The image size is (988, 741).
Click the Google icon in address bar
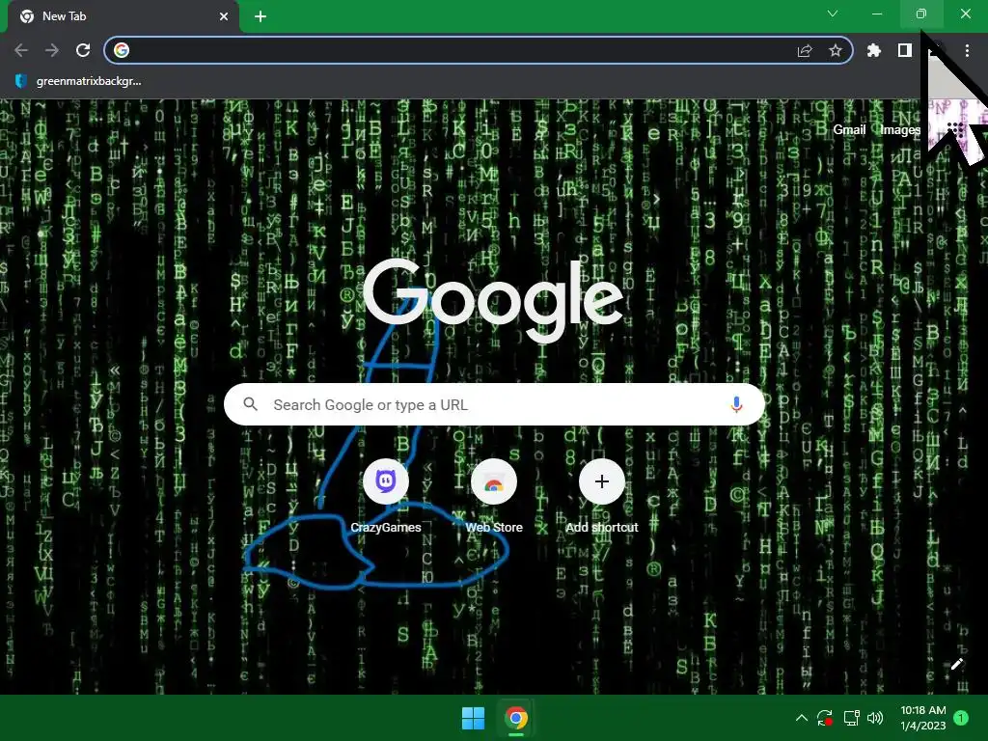122,50
